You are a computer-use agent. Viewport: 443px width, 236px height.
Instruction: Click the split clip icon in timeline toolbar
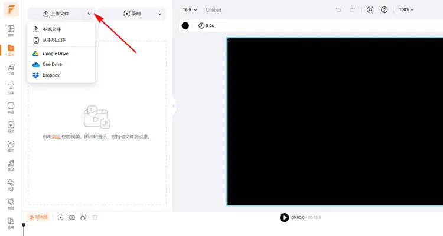(x=72, y=217)
